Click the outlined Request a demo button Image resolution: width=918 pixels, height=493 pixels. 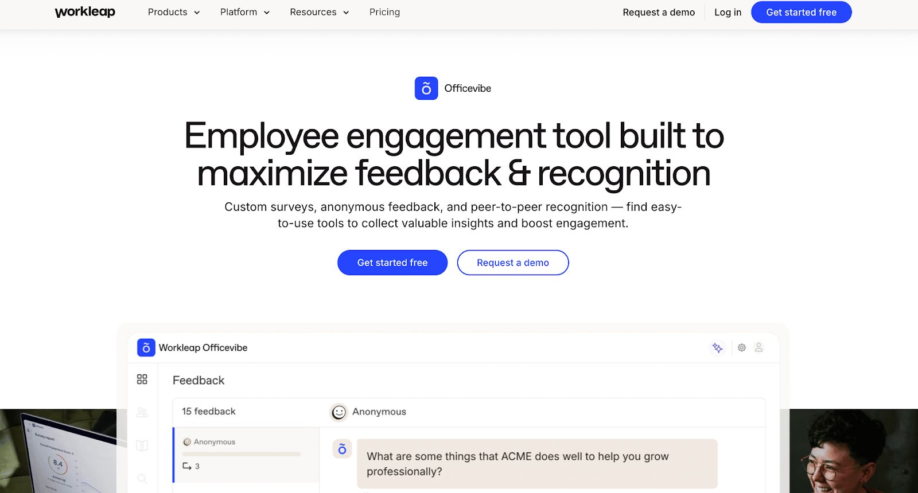point(513,263)
